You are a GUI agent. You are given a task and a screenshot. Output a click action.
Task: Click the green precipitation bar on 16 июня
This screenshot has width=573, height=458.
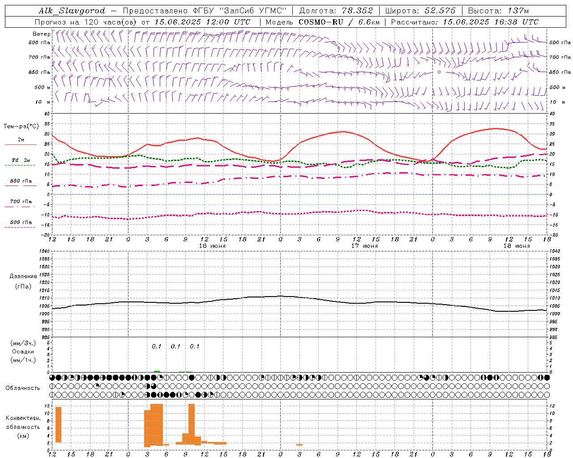tap(157, 371)
